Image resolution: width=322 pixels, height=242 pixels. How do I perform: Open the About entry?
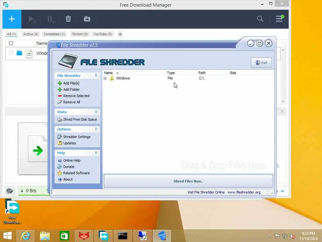coord(65,179)
